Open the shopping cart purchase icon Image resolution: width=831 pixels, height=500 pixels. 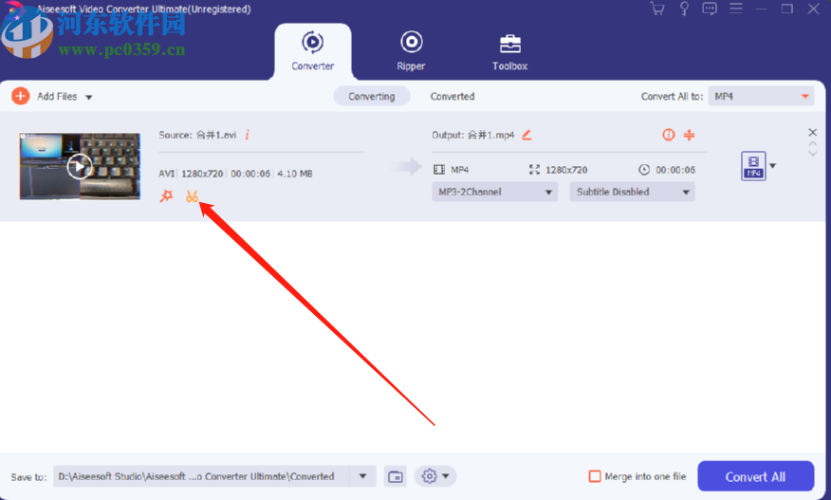657,9
